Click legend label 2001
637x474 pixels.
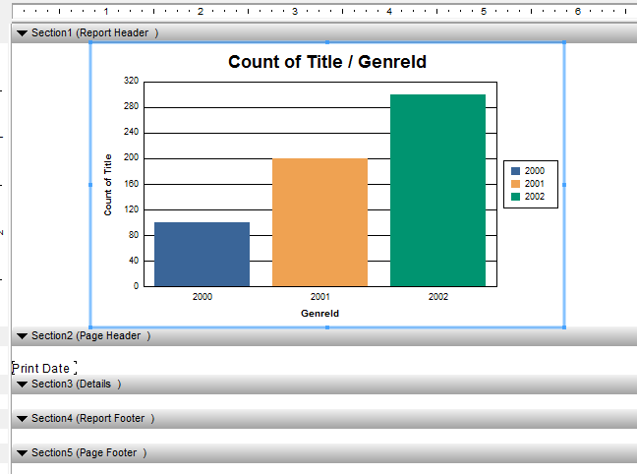coord(534,184)
